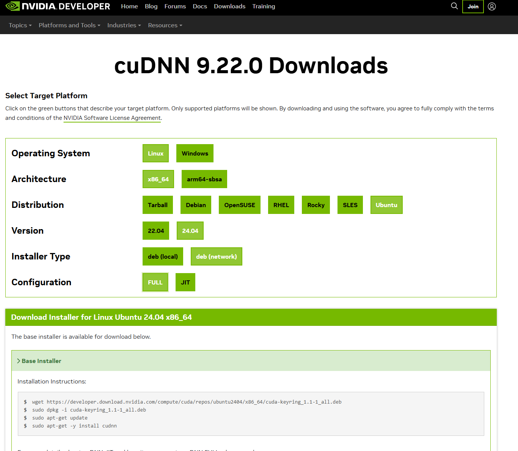This screenshot has height=451, width=518.
Task: Select version 24.04
Action: tap(190, 231)
